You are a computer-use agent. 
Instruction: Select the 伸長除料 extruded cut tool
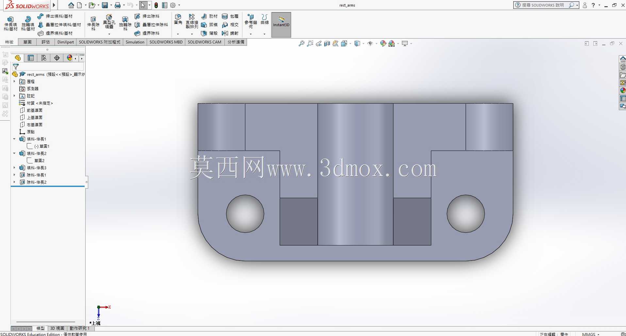coord(93,24)
